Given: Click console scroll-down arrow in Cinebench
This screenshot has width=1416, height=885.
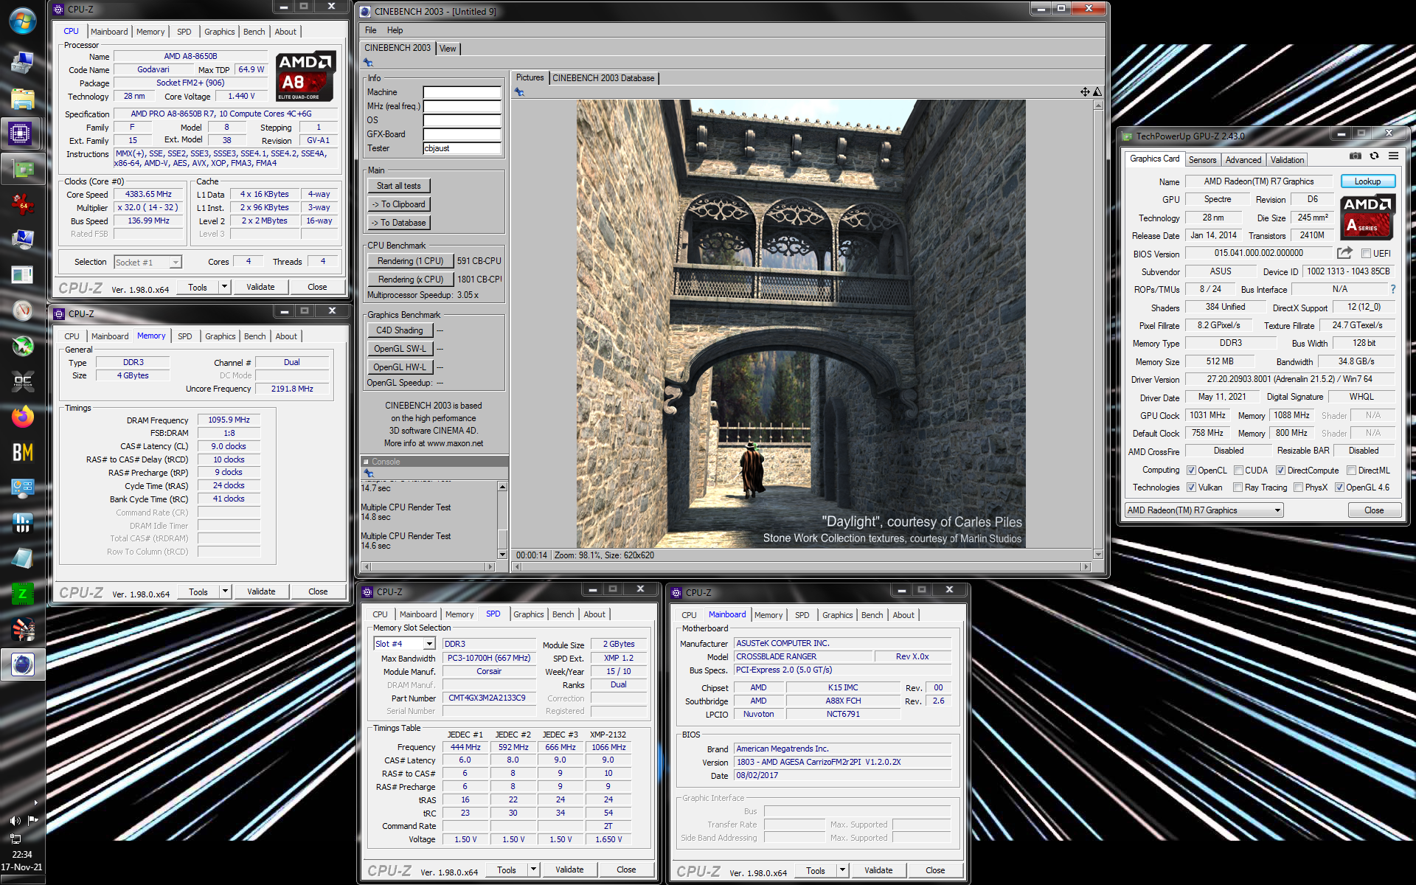Looking at the screenshot, I should coord(502,554).
